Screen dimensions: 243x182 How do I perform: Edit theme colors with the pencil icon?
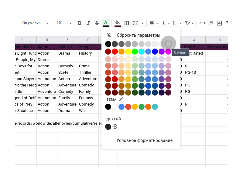[121, 99]
